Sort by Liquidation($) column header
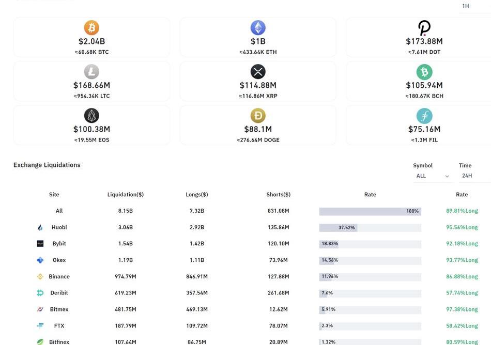This screenshot has width=491, height=345. (x=125, y=195)
